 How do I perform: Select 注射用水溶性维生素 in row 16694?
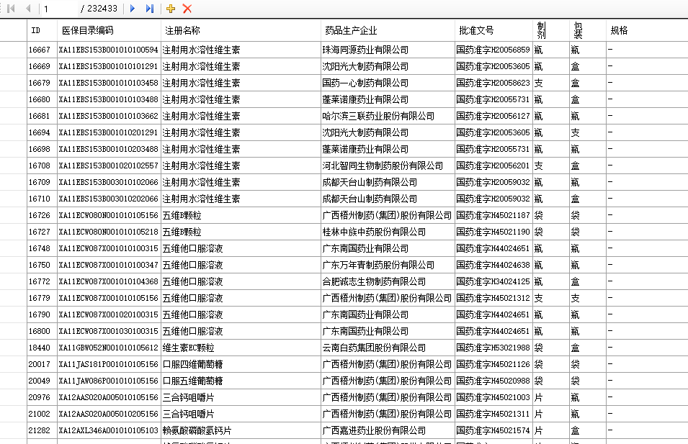tap(241, 133)
